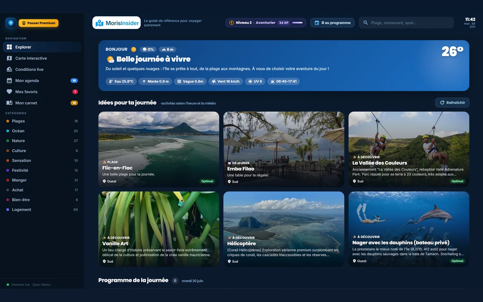Screen dimensions: 483x302
Task: Select the Explorer navigation item
Action: coord(42,47)
